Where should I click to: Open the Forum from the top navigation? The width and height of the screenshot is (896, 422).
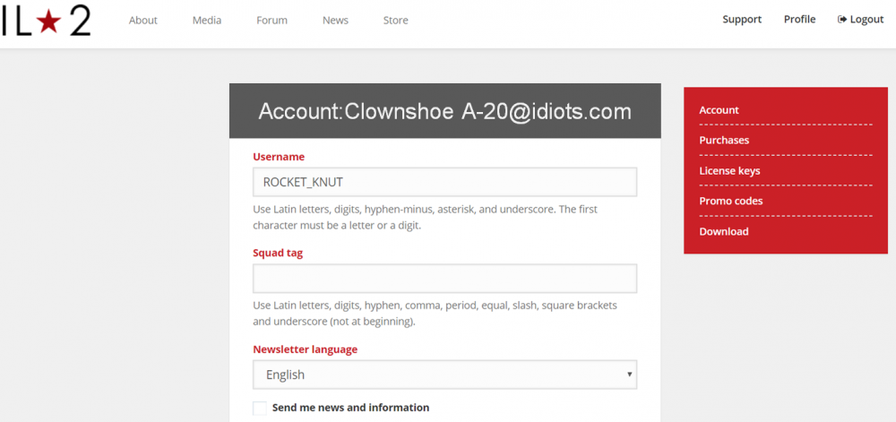271,21
